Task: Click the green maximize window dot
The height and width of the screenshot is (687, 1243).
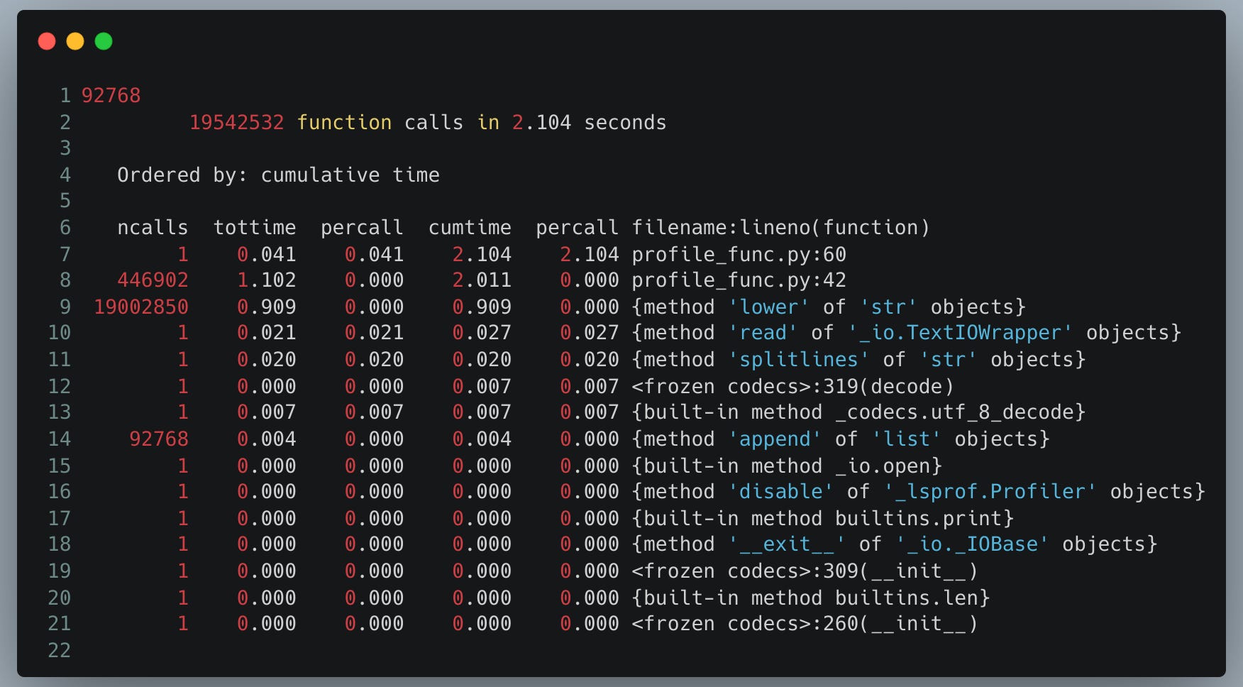Action: tap(104, 41)
